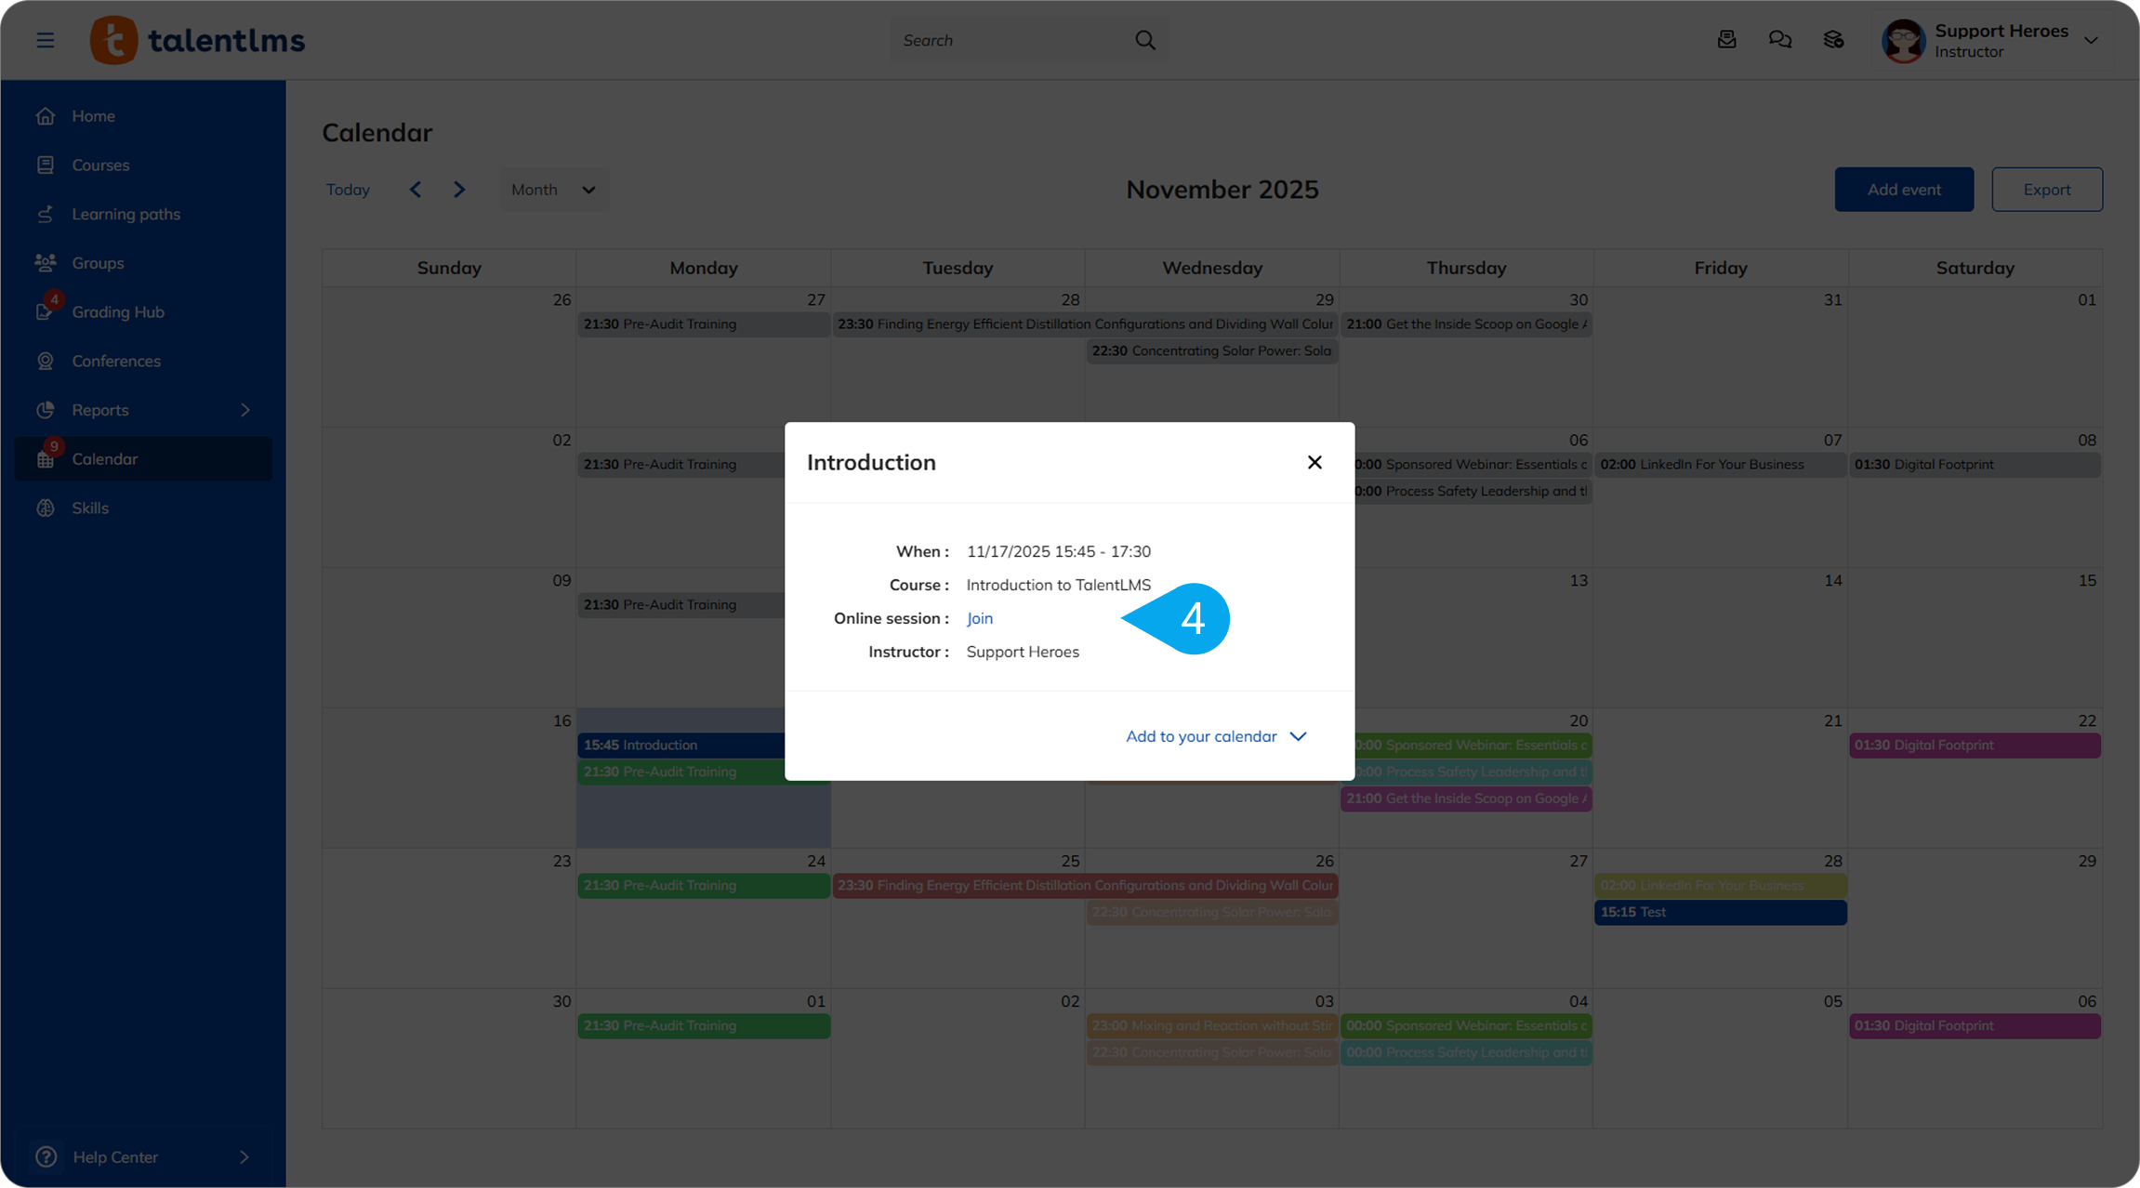Close the Introduction dialog
Image resolution: width=2140 pixels, height=1188 pixels.
[x=1314, y=462]
